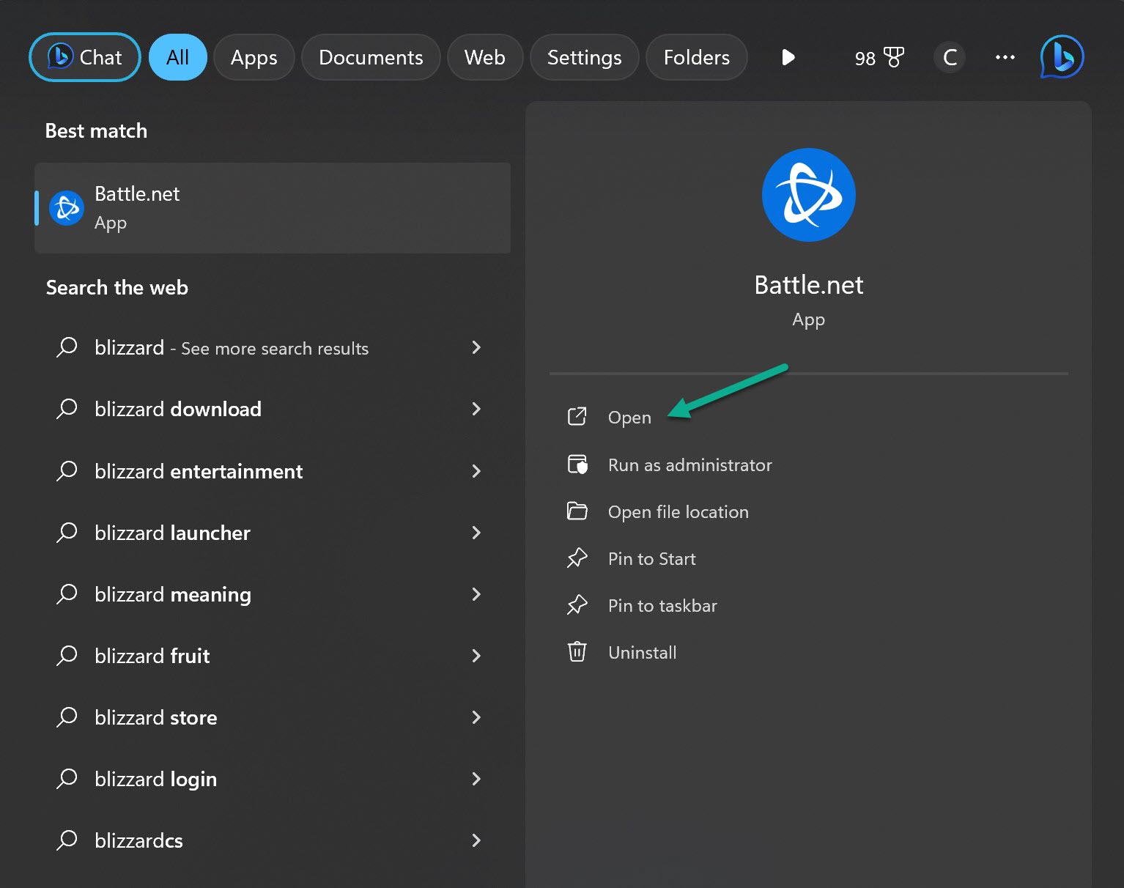This screenshot has height=888, width=1124.
Task: Click the search icon beside blizzardcs
Action: [x=67, y=840]
